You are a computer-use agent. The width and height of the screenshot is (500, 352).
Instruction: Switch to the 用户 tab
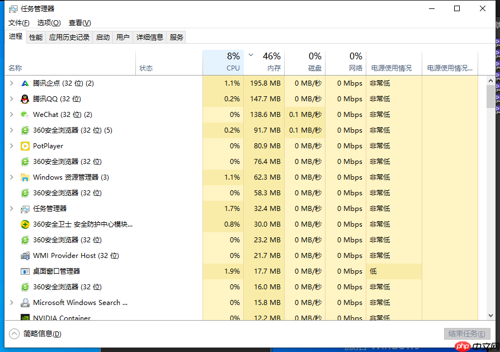(123, 37)
